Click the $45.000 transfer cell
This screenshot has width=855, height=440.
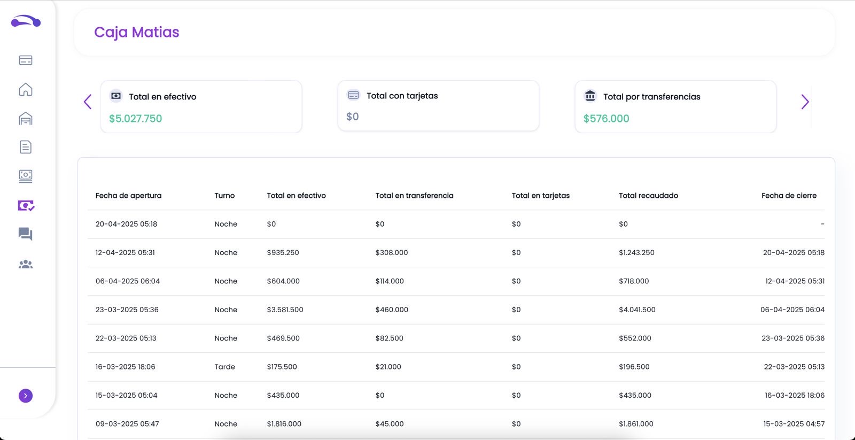[389, 424]
